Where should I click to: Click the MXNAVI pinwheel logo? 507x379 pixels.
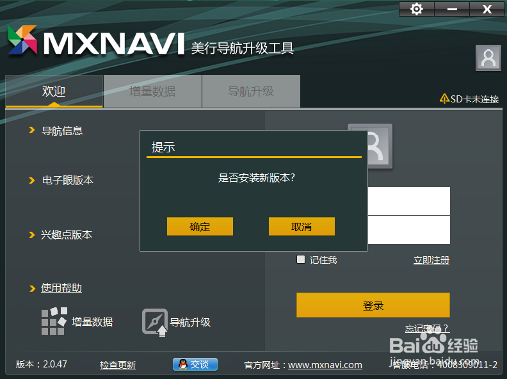point(22,40)
